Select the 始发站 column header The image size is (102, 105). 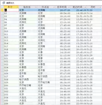pos(28,7)
